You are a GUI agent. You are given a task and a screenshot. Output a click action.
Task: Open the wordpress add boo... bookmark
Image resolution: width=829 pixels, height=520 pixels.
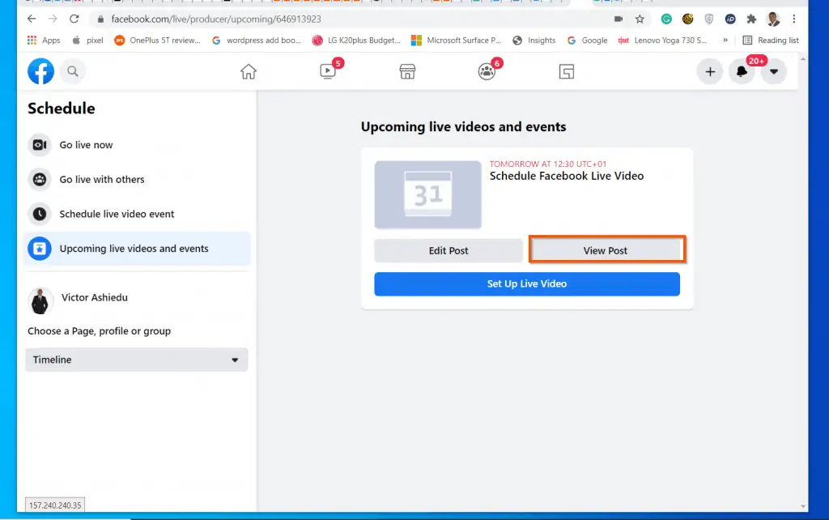(257, 40)
